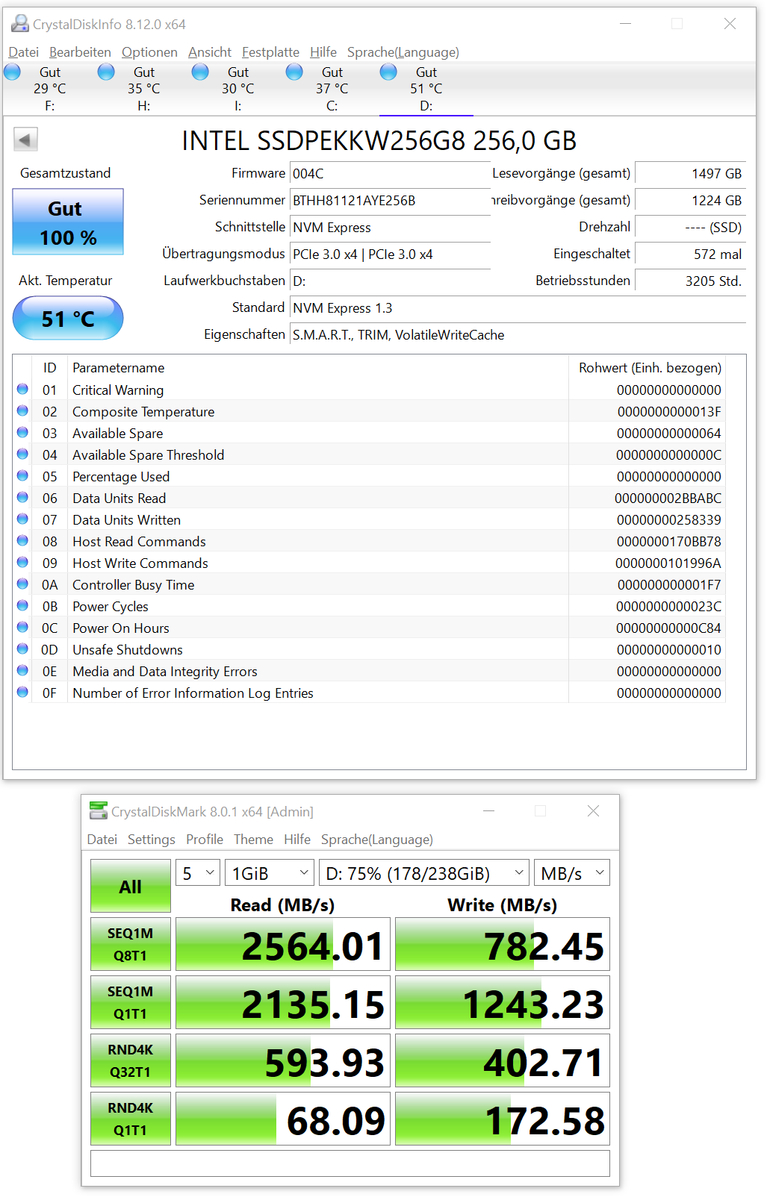Open Festplatte menu in CrystalDiskInfo
Viewport: 767px width, 1200px height.
pos(270,52)
